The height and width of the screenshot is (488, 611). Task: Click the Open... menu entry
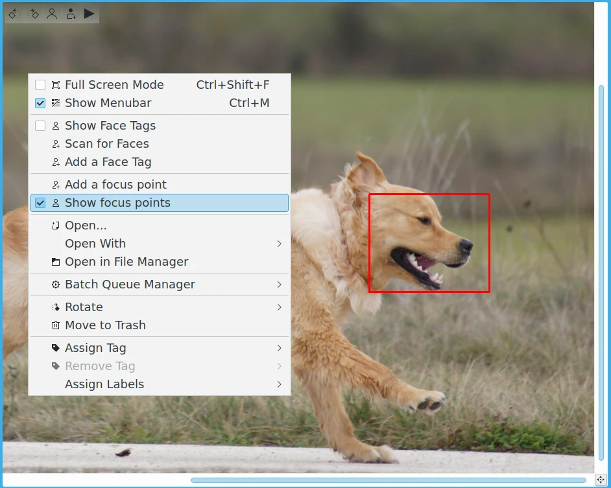86,226
